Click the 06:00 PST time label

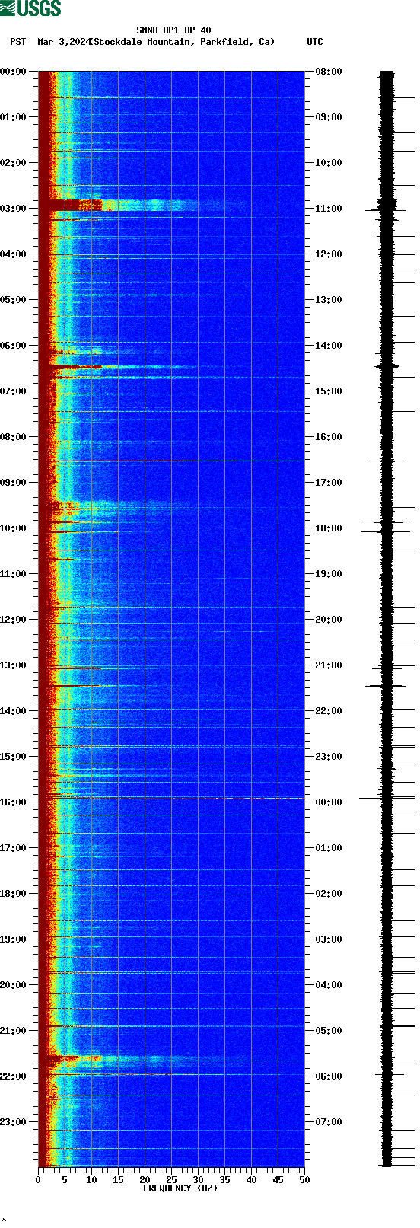coord(14,346)
